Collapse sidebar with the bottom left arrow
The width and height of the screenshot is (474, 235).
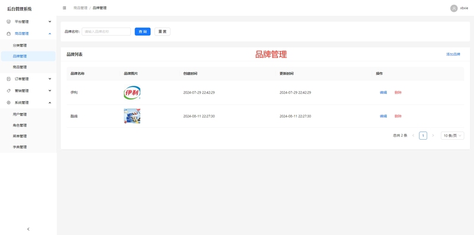(x=28, y=229)
